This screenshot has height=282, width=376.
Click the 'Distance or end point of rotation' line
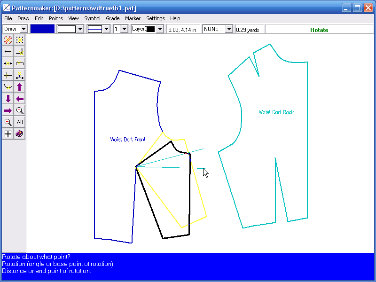tap(47, 271)
